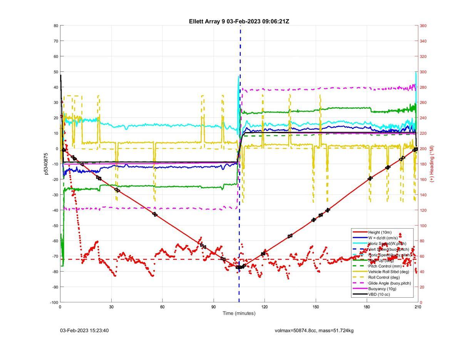Click the "volmax=50874.8cc, mass=51.724kg" footer text
This screenshot has width=462, height=340.
314,330
